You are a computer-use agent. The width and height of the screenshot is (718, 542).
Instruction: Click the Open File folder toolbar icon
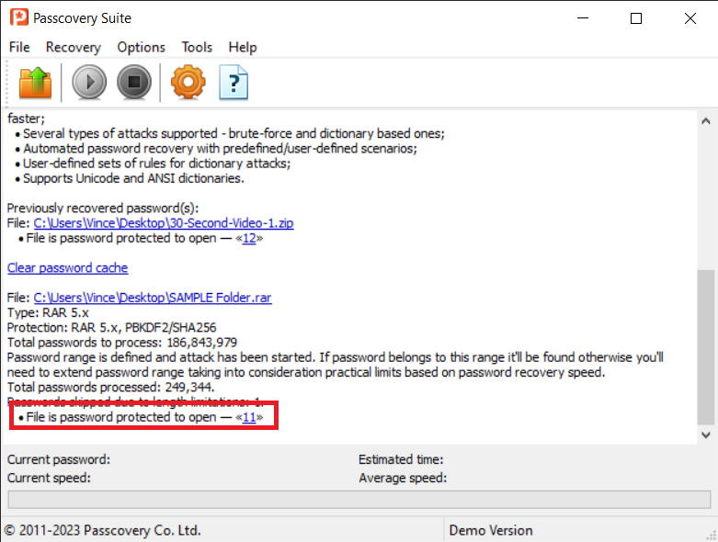point(35,83)
